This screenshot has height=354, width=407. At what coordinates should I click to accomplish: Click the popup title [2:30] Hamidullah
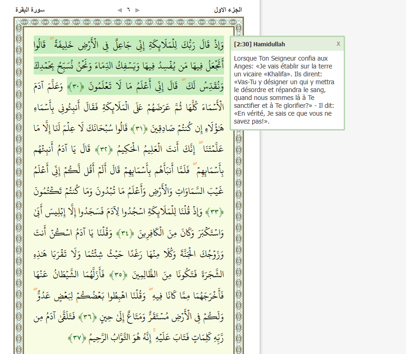259,44
